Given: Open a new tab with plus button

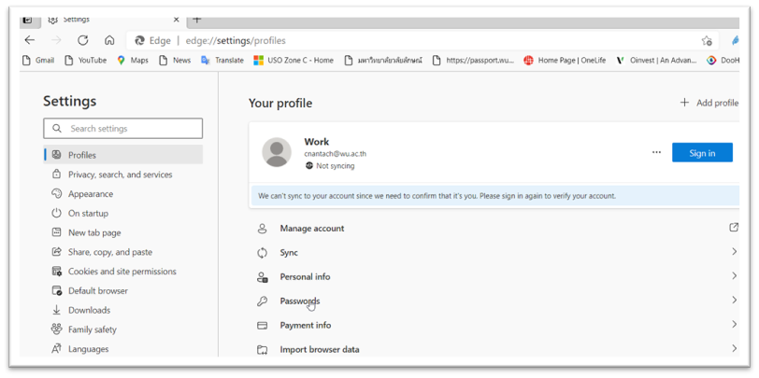Looking at the screenshot, I should [197, 19].
